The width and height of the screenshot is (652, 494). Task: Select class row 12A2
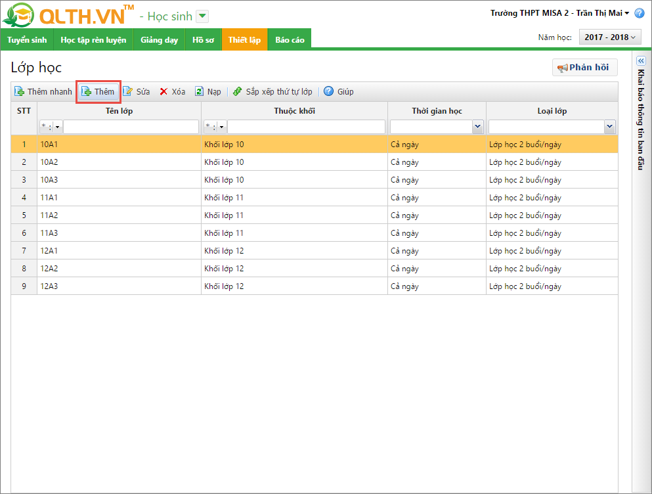pos(315,269)
